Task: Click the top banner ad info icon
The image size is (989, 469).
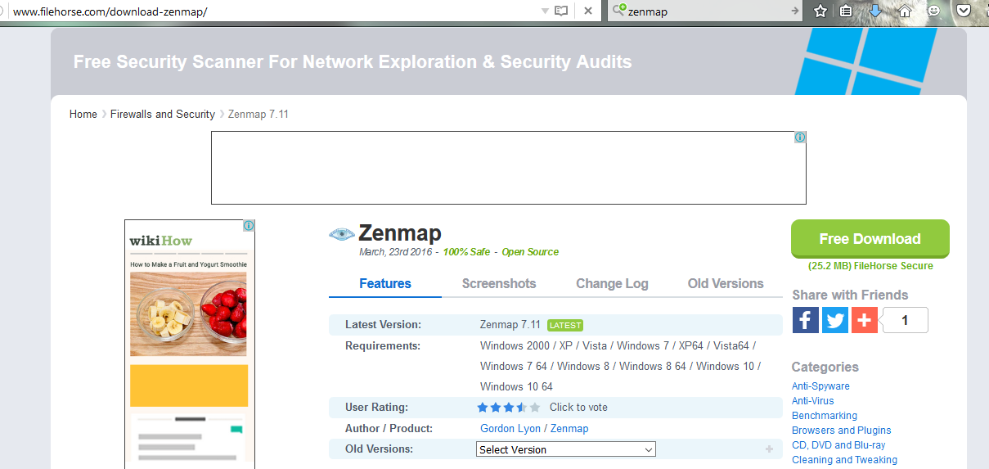Action: coord(800,138)
